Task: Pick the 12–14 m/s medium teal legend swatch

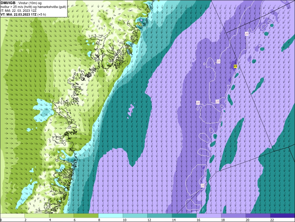Action: pyautogui.click(x=160, y=216)
